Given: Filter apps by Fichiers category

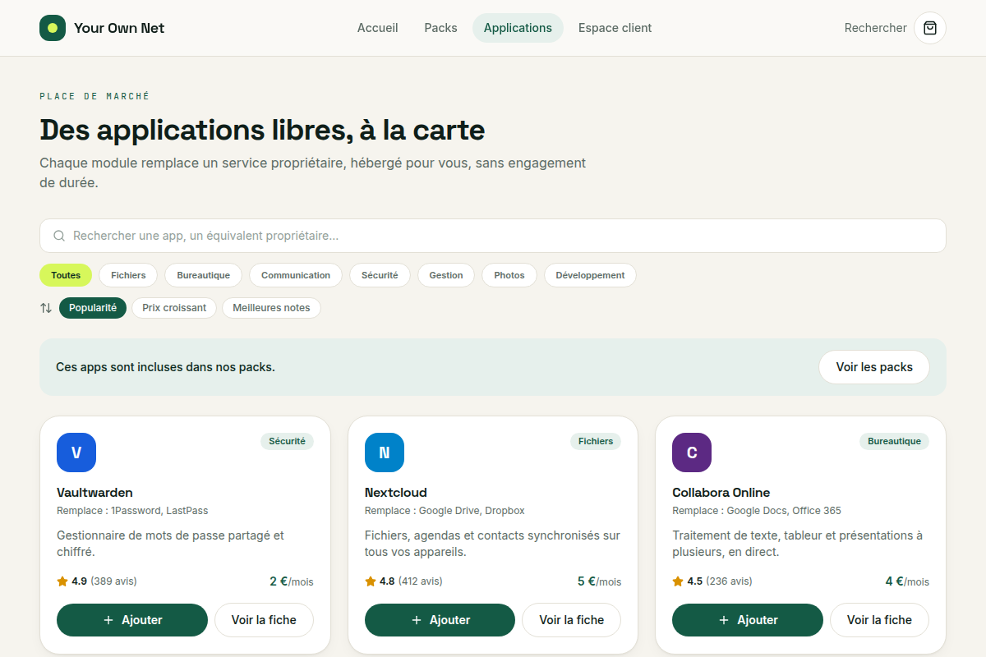Looking at the screenshot, I should 128,275.
